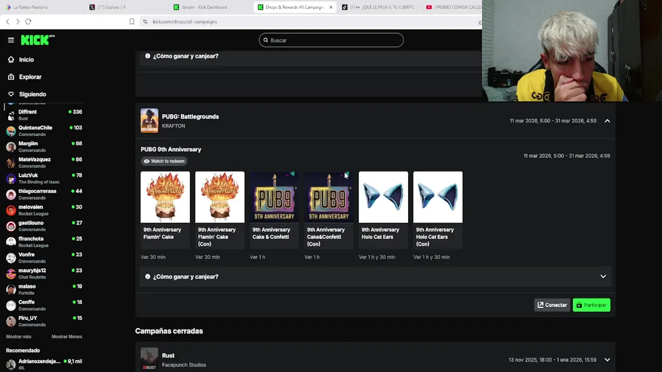The height and width of the screenshot is (372, 662).
Task: Open recommended Adrianozendeja channel
Action: (44, 364)
